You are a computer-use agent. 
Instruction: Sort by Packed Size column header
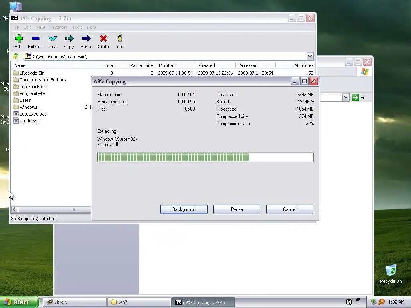[135, 65]
